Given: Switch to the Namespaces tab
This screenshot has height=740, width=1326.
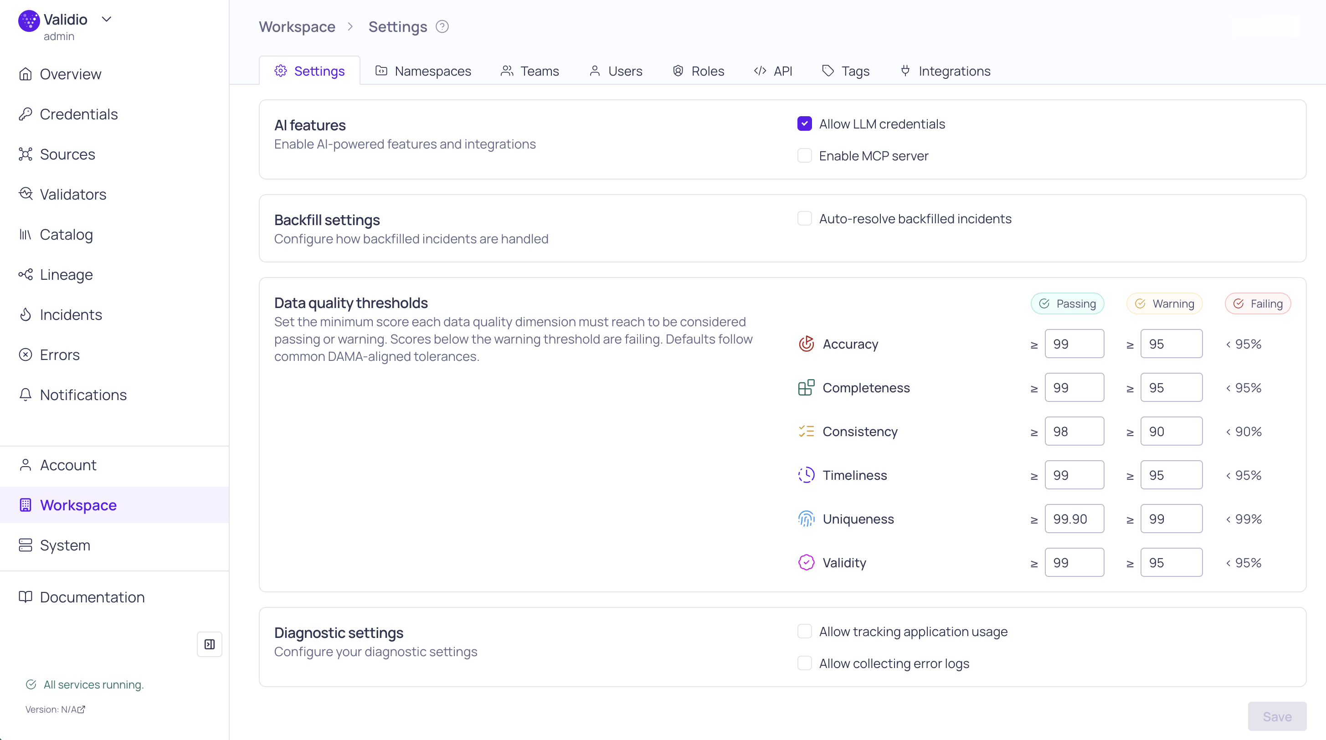Looking at the screenshot, I should (x=423, y=71).
